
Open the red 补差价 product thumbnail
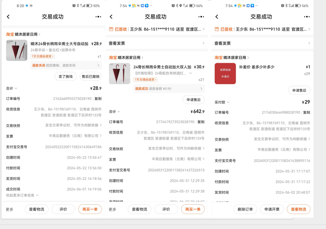pos(225,74)
